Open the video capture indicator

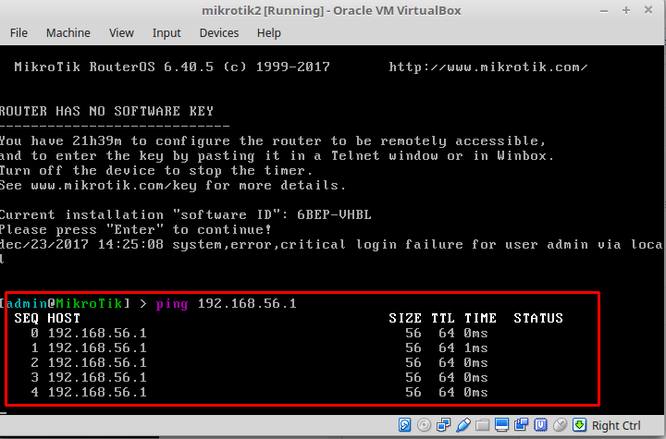[521, 425]
